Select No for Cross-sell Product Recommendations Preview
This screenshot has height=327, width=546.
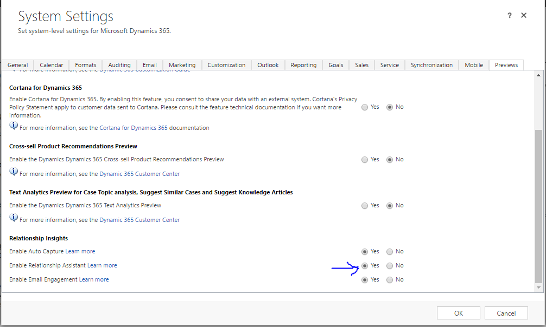[x=390, y=160]
